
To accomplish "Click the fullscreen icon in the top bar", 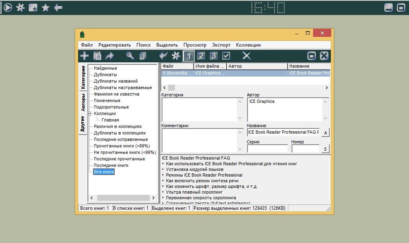I will 401,8.
